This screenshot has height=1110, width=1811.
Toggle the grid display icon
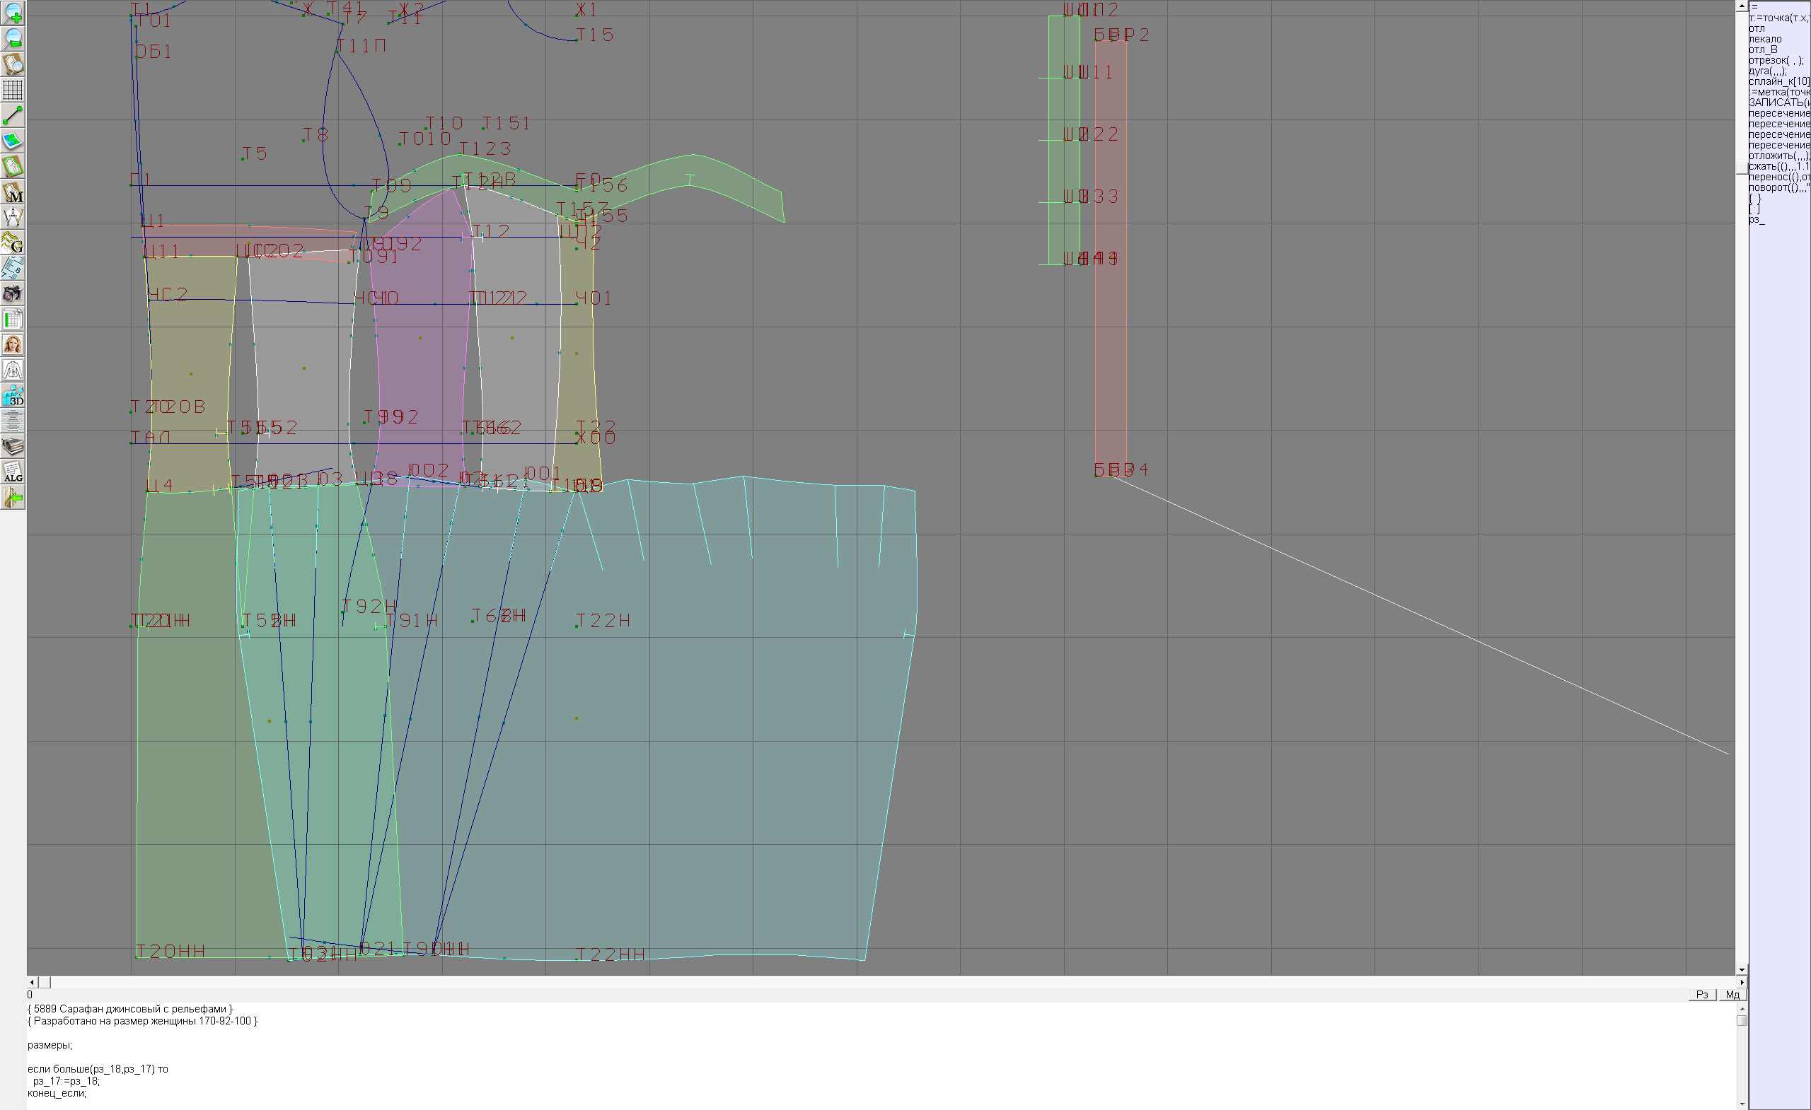[x=13, y=90]
